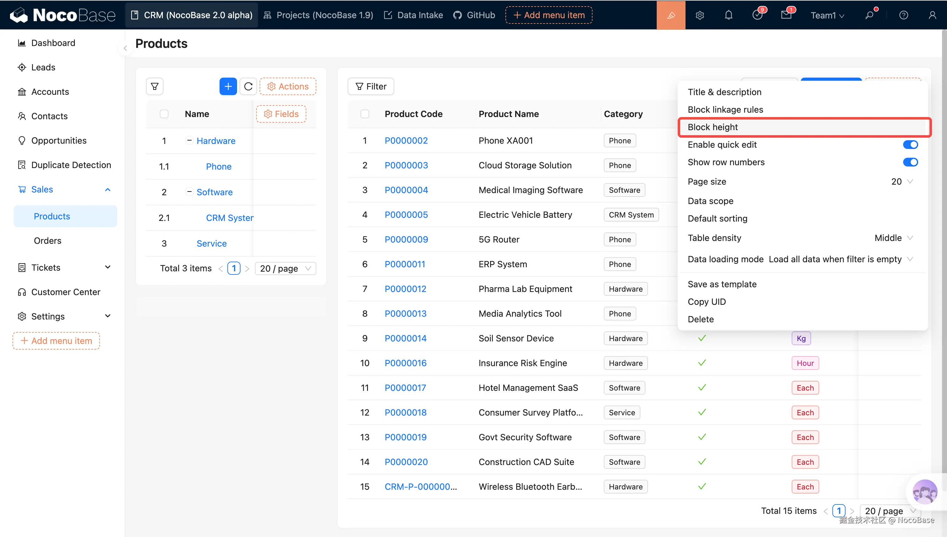Open the help question mark icon
This screenshot has height=537, width=947.
903,15
